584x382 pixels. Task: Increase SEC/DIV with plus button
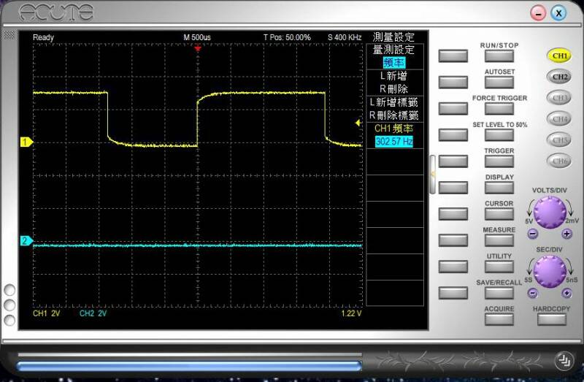click(x=566, y=294)
